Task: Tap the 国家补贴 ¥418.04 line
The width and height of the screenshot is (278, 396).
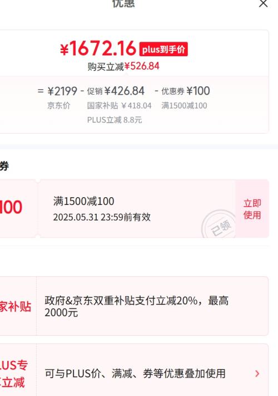Action: point(119,105)
